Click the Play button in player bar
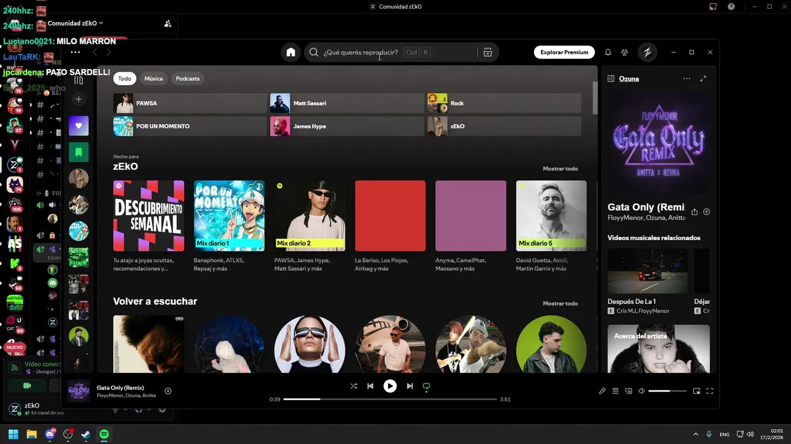This screenshot has height=444, width=791. pyautogui.click(x=390, y=386)
